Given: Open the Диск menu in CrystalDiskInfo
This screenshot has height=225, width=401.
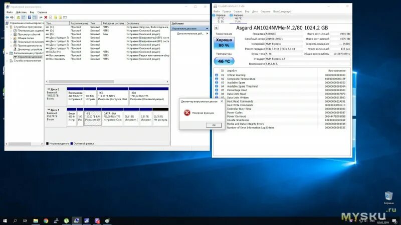Looking at the screenshot, I should point(255,11).
